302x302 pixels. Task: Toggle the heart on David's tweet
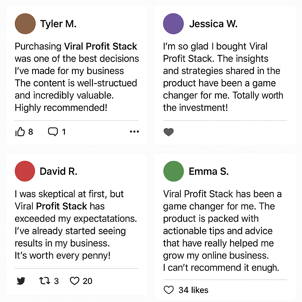click(x=75, y=281)
